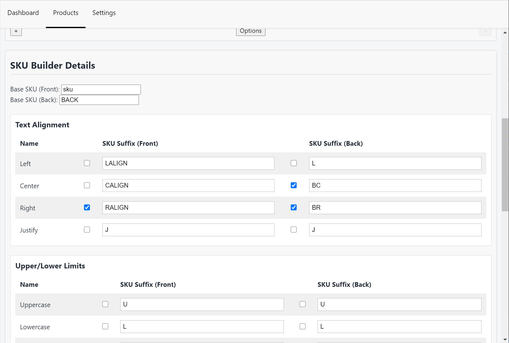The height and width of the screenshot is (343, 509).
Task: Uncheck the Center back suffix checkbox
Action: [294, 185]
